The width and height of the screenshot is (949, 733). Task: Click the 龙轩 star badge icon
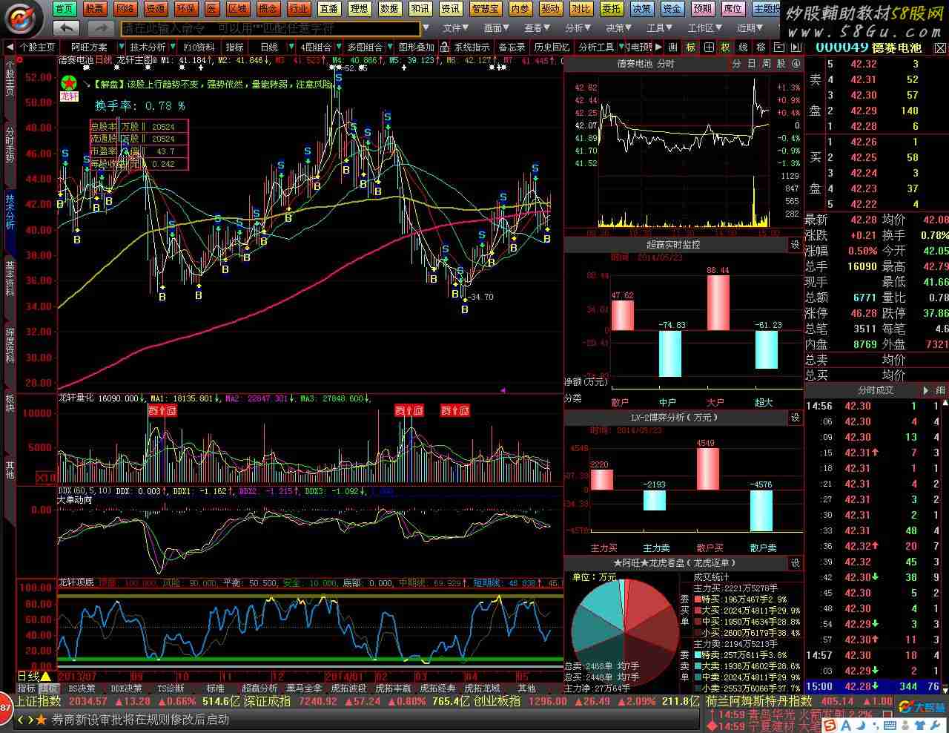click(69, 83)
